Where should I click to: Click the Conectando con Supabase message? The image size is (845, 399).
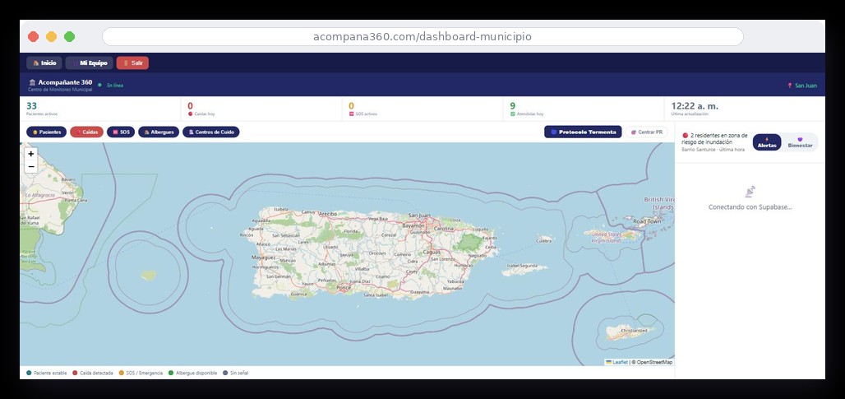click(750, 207)
